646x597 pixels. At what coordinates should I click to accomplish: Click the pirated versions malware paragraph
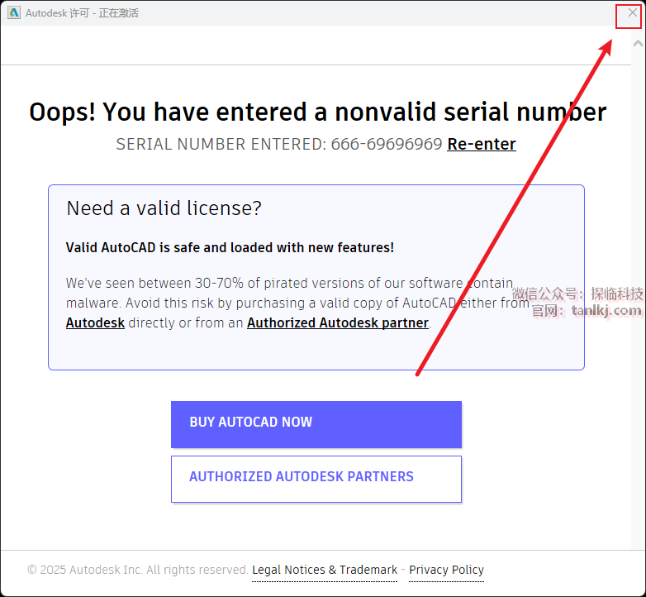coord(289,293)
